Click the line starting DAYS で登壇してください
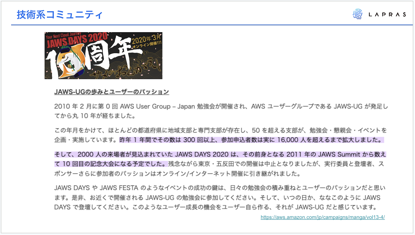The image size is (415, 235). click(216, 207)
